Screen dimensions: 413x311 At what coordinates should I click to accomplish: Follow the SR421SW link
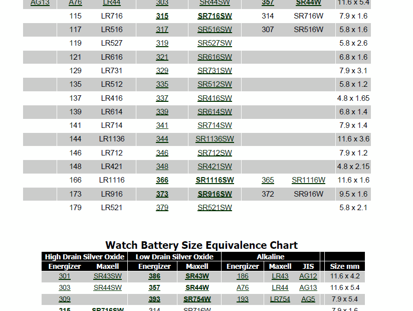215,167
